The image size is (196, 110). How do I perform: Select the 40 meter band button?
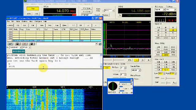(x=158, y=30)
